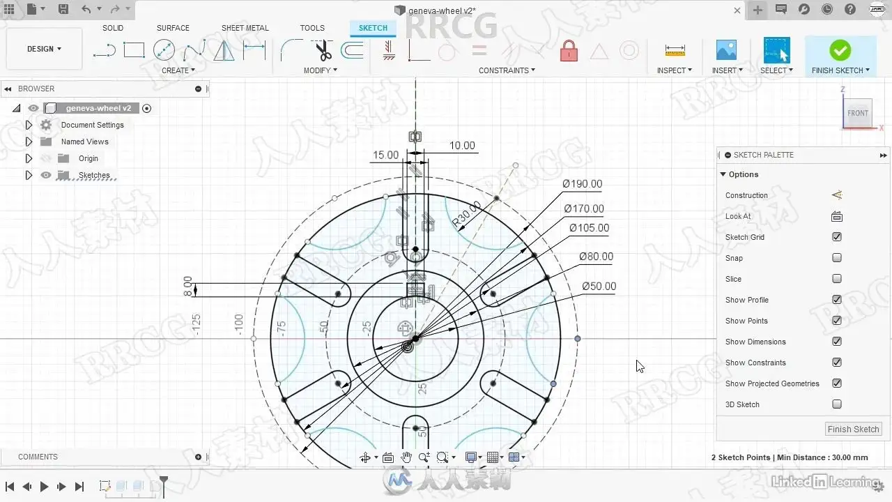Image resolution: width=892 pixels, height=502 pixels.
Task: Click the green Finish Sketch checkmark
Action: [840, 50]
